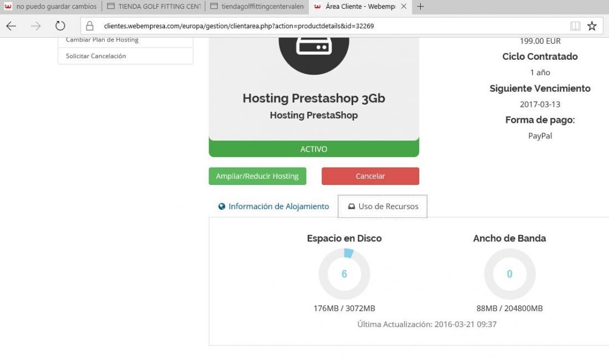The width and height of the screenshot is (609, 358).
Task: Click the Hosting Prestashop 3Gb title
Action: tap(314, 98)
